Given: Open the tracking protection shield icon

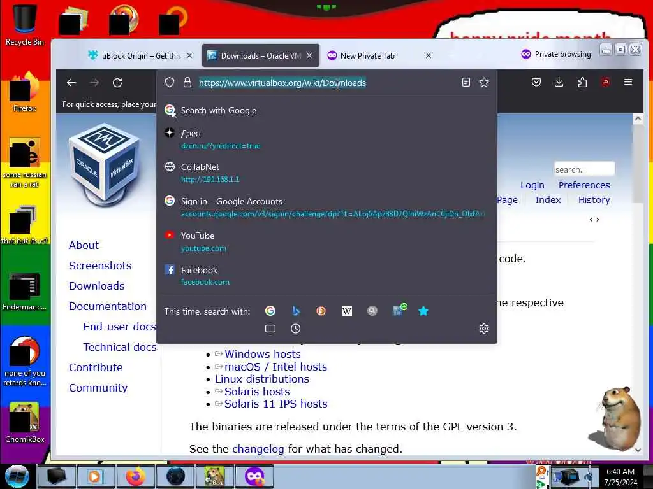Looking at the screenshot, I should [x=170, y=82].
